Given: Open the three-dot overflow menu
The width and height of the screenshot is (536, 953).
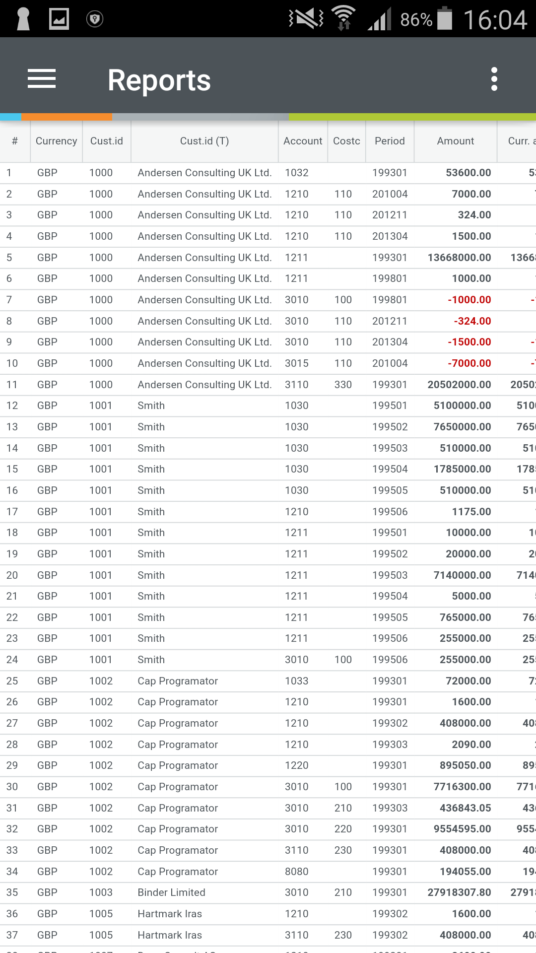Looking at the screenshot, I should (x=494, y=79).
